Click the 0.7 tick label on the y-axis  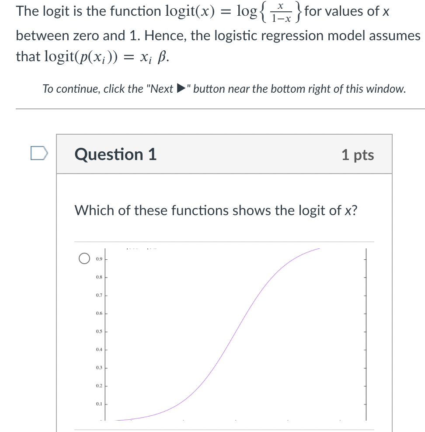(99, 295)
